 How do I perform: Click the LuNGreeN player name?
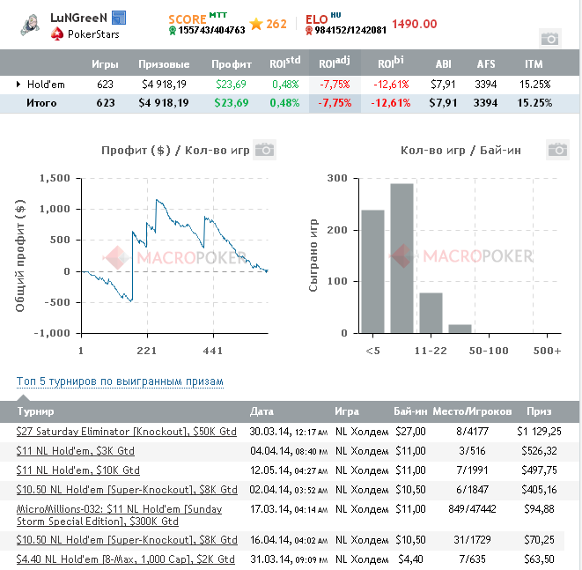pos(78,18)
